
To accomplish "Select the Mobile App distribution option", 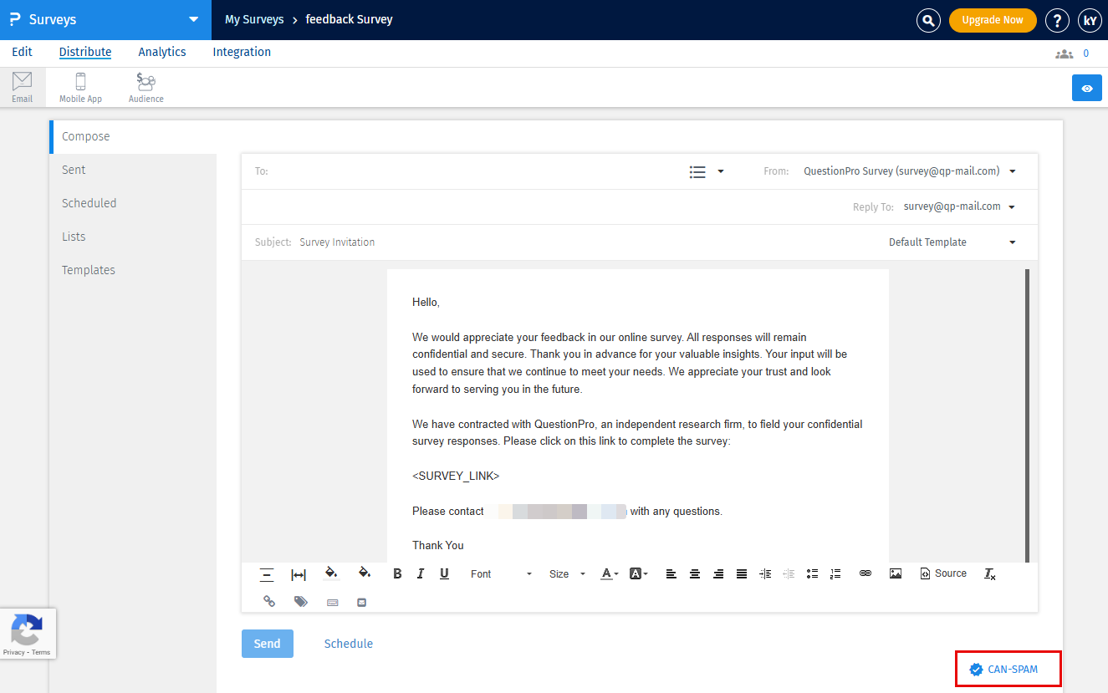I will click(79, 87).
